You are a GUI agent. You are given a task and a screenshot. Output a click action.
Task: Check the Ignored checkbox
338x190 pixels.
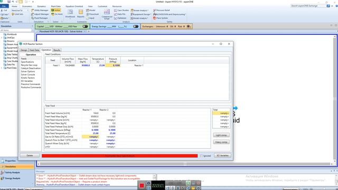201,156
